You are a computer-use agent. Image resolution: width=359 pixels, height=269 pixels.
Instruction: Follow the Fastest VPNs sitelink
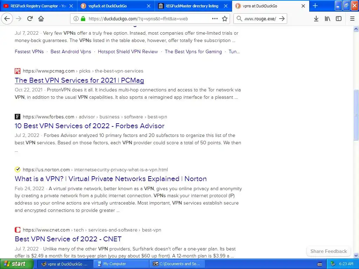coord(29,51)
